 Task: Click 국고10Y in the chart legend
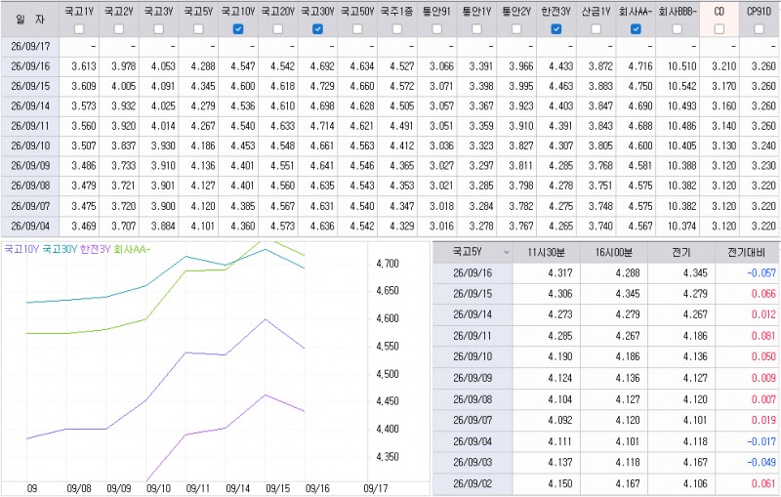[x=21, y=249]
